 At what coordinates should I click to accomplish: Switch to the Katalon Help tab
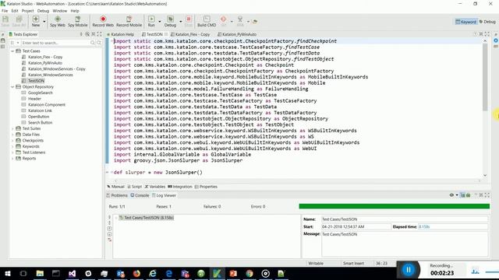121,34
